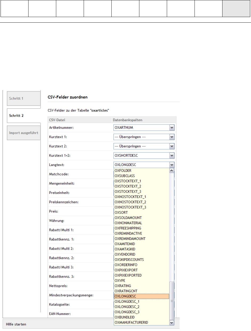Choose the OXVENDORID option

pyautogui.click(x=141, y=254)
